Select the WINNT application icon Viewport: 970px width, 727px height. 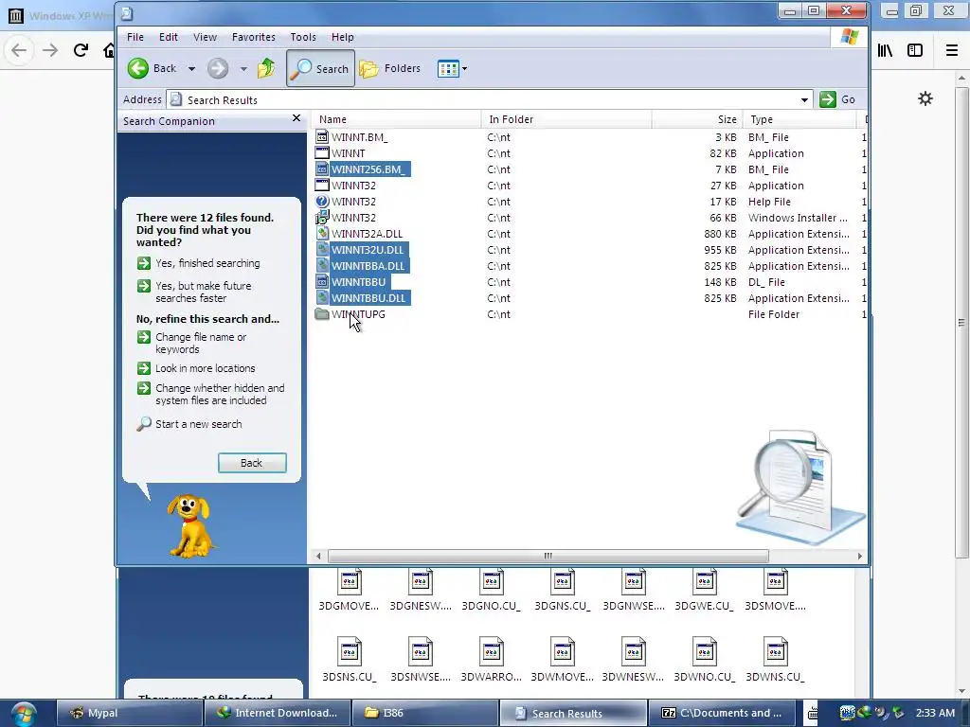322,153
